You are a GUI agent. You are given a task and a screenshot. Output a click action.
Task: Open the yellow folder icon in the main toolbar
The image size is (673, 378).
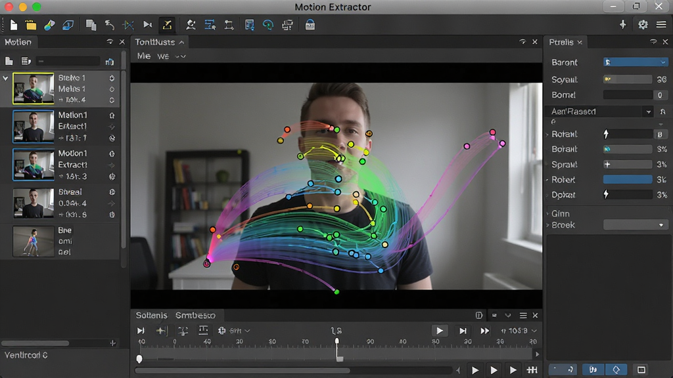point(31,26)
